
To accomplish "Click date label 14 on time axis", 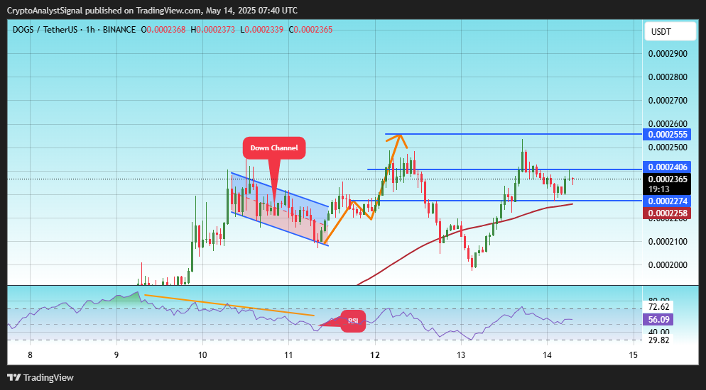I will (547, 355).
